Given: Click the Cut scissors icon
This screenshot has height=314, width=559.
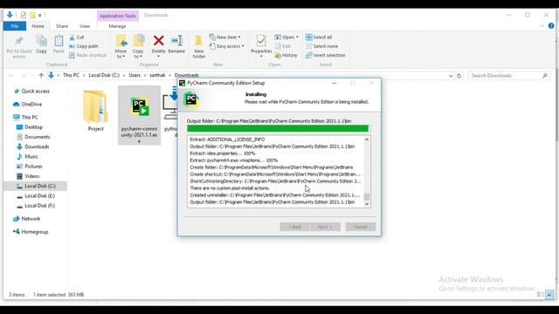Looking at the screenshot, I should pyautogui.click(x=72, y=37).
